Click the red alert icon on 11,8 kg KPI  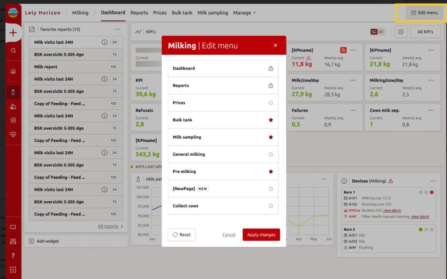(x=343, y=50)
